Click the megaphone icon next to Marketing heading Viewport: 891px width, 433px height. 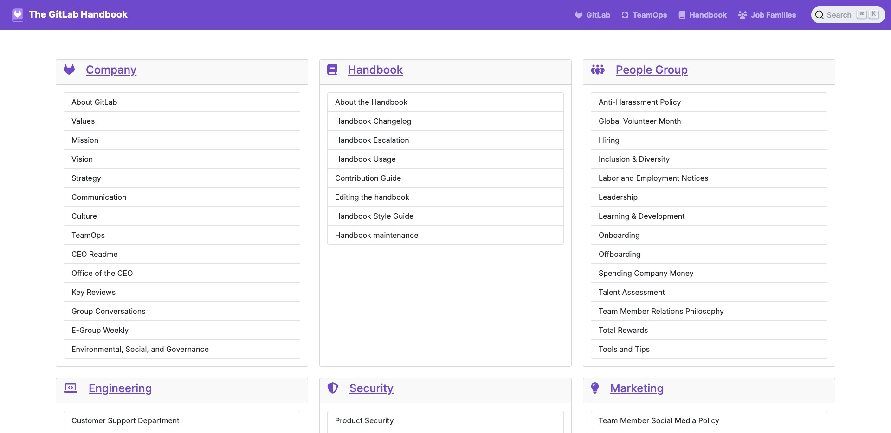595,388
